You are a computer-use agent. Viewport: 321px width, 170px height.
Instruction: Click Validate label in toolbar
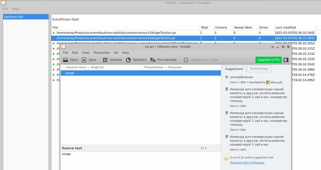coord(116,60)
